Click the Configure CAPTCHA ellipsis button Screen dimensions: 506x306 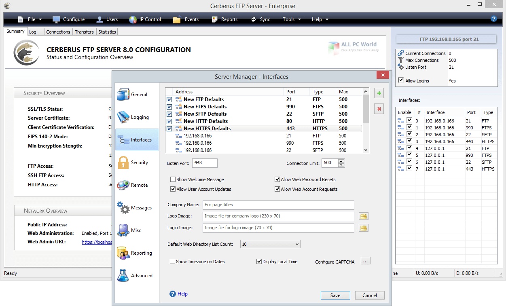365,261
